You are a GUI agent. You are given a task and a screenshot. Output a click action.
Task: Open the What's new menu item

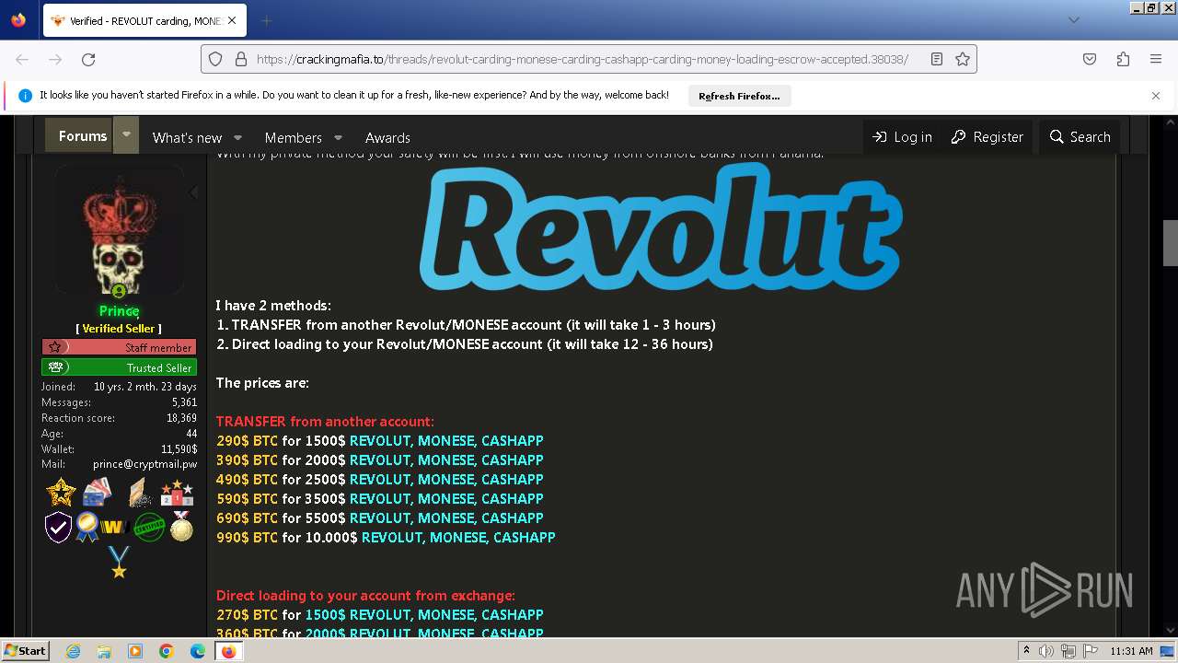tap(187, 137)
